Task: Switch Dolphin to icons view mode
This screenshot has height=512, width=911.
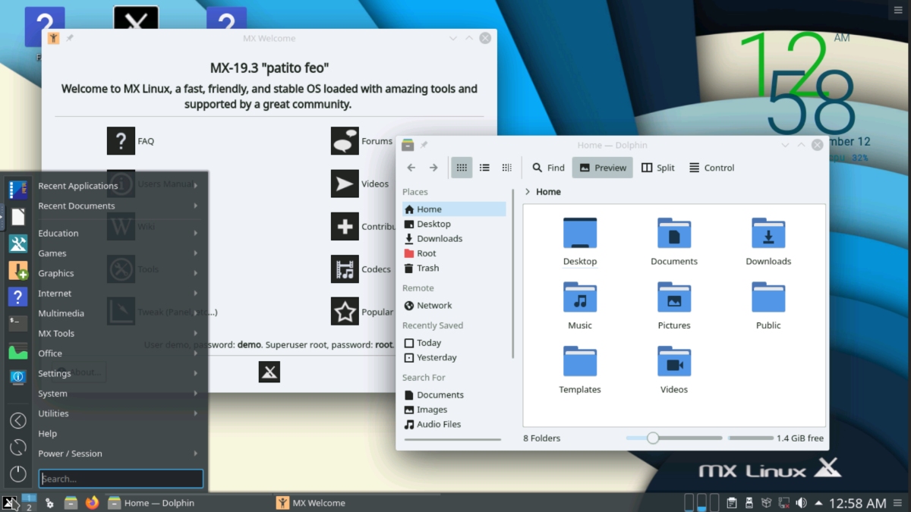Action: [x=461, y=168]
